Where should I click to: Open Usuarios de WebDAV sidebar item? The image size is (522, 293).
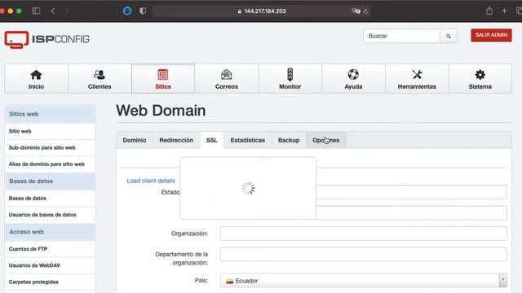pos(50,265)
